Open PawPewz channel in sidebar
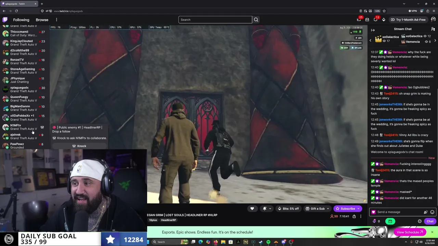The width and height of the screenshot is (438, 246). point(25,146)
